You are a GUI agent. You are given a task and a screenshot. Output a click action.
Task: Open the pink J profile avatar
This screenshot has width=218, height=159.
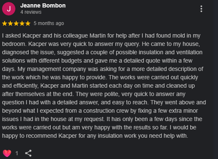pos(9,9)
